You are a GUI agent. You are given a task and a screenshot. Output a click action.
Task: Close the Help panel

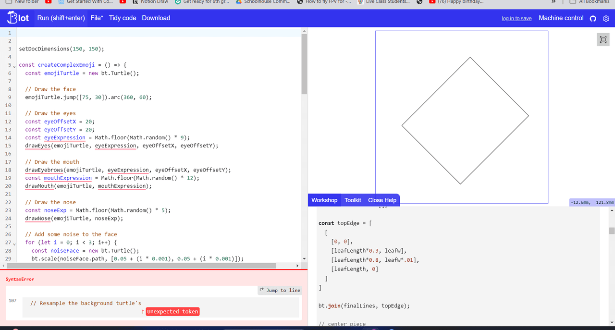[382, 200]
